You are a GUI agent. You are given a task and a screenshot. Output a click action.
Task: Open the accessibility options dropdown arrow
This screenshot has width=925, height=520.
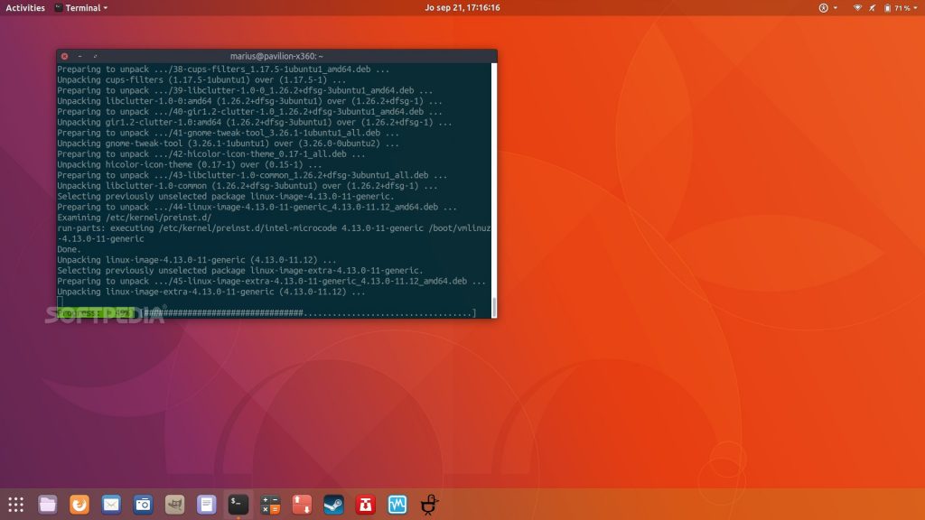click(x=836, y=8)
